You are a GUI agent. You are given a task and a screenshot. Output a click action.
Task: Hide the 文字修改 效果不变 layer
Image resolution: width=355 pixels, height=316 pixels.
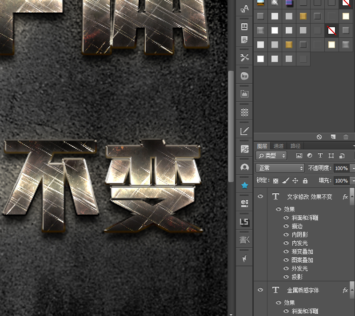pyautogui.click(x=260, y=196)
